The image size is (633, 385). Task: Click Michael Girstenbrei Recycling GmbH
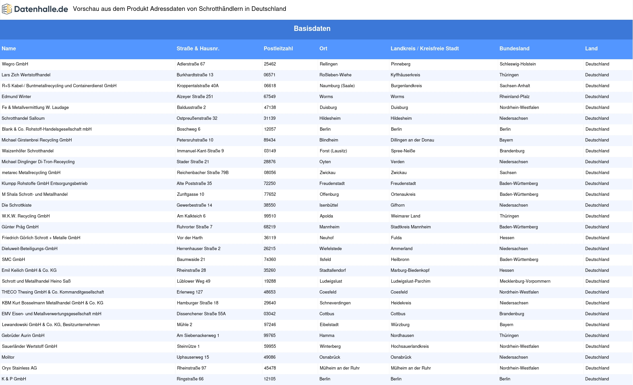click(37, 140)
